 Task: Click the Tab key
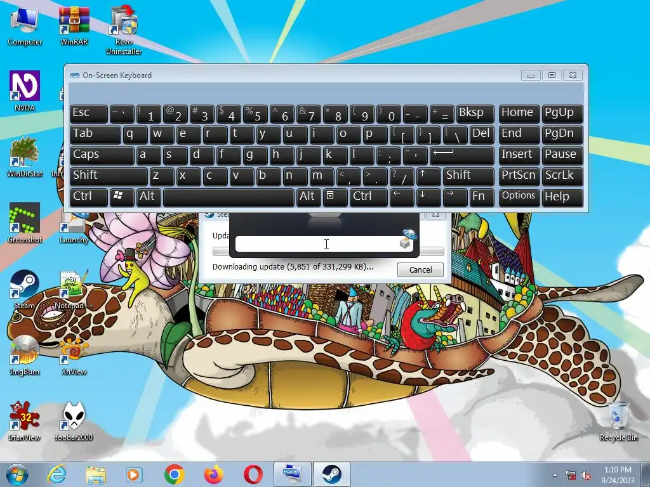(95, 134)
